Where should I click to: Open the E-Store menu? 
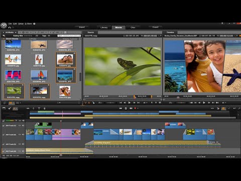coord(28,24)
